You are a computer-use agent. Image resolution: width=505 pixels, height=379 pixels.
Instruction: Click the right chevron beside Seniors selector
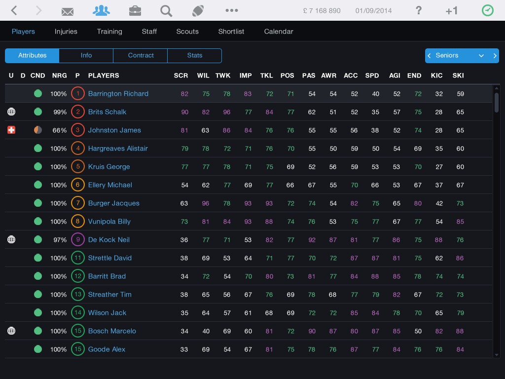click(495, 56)
